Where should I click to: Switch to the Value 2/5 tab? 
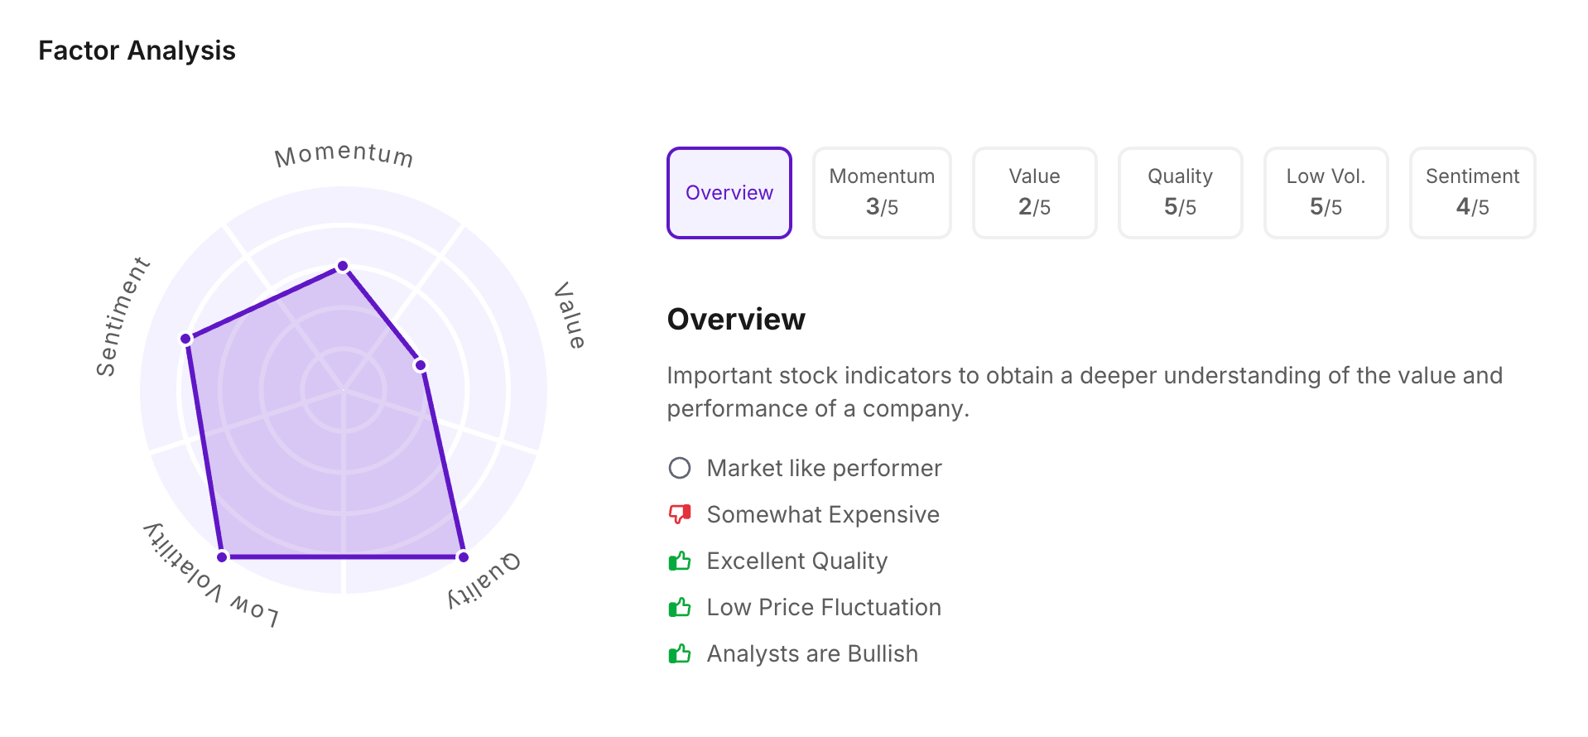point(1034,193)
